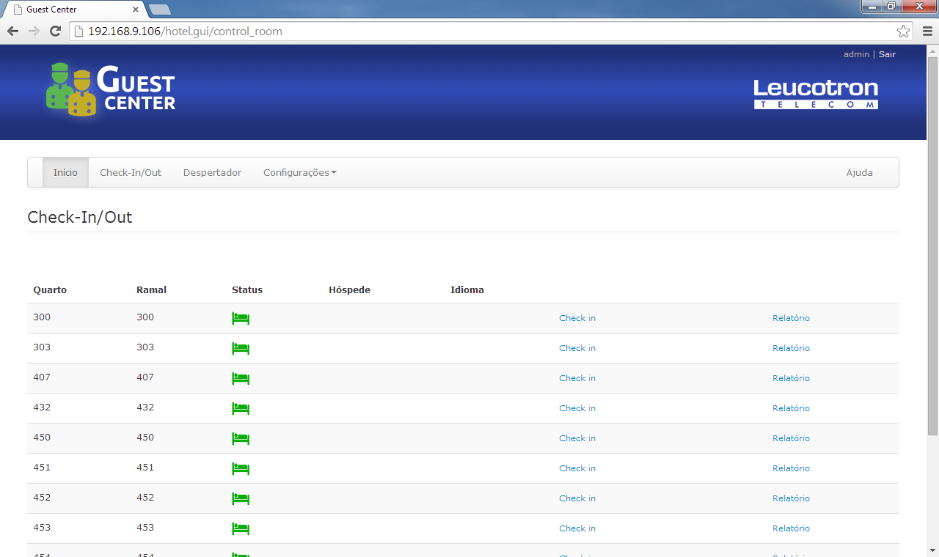This screenshot has width=939, height=557.
Task: Reload the page with the refresh icon
Action: pos(55,32)
